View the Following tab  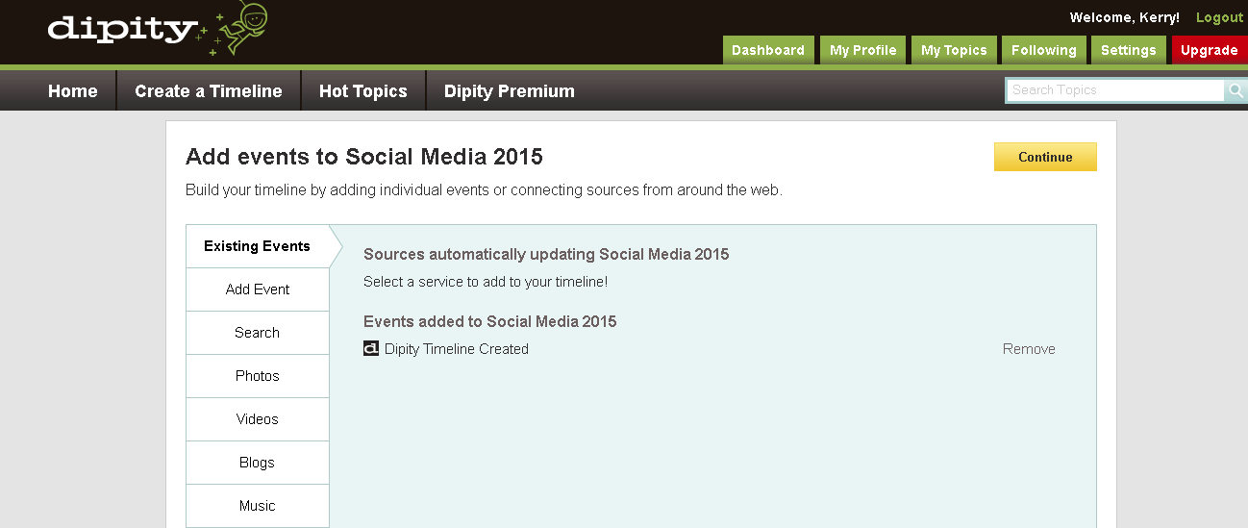[1043, 50]
